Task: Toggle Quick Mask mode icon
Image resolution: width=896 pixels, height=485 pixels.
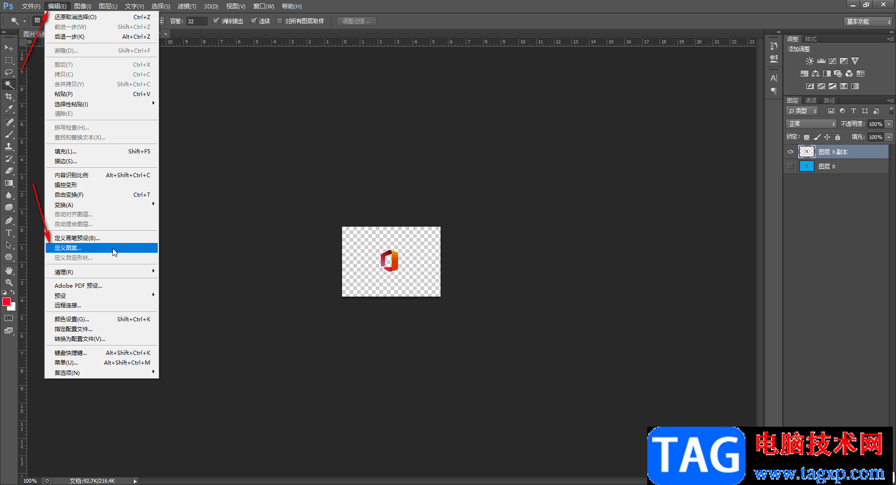Action: [x=9, y=318]
